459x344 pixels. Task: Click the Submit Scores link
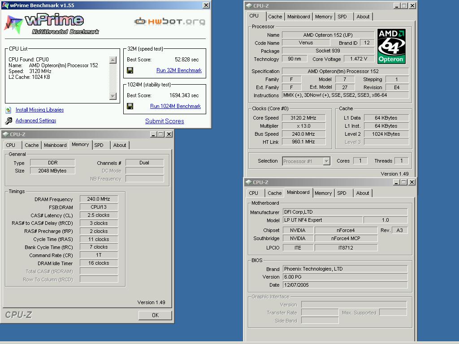pos(165,121)
